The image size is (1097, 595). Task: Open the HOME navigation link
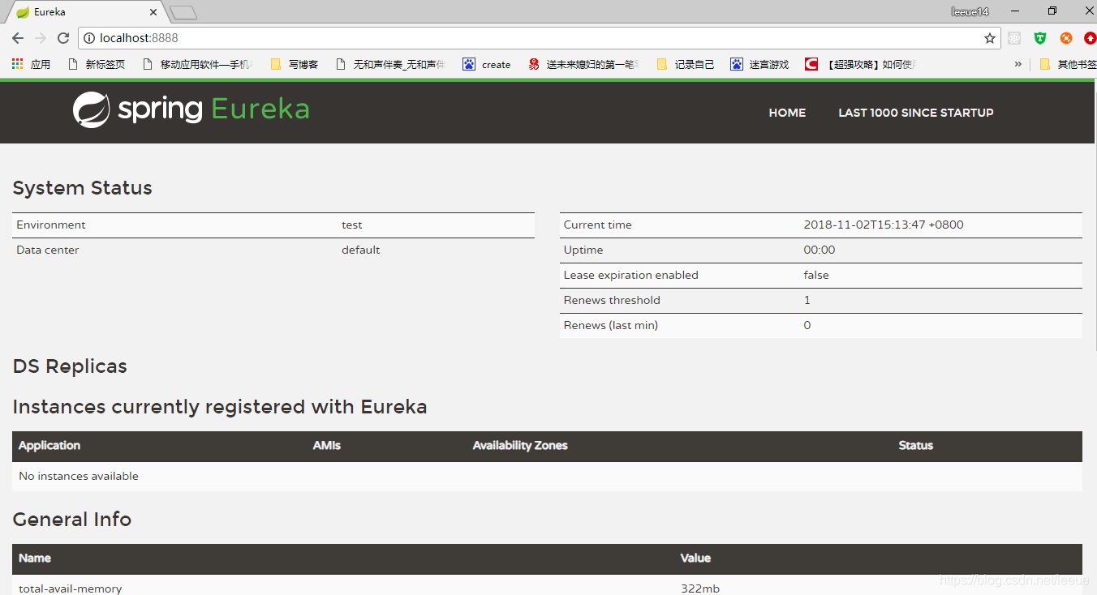(787, 113)
